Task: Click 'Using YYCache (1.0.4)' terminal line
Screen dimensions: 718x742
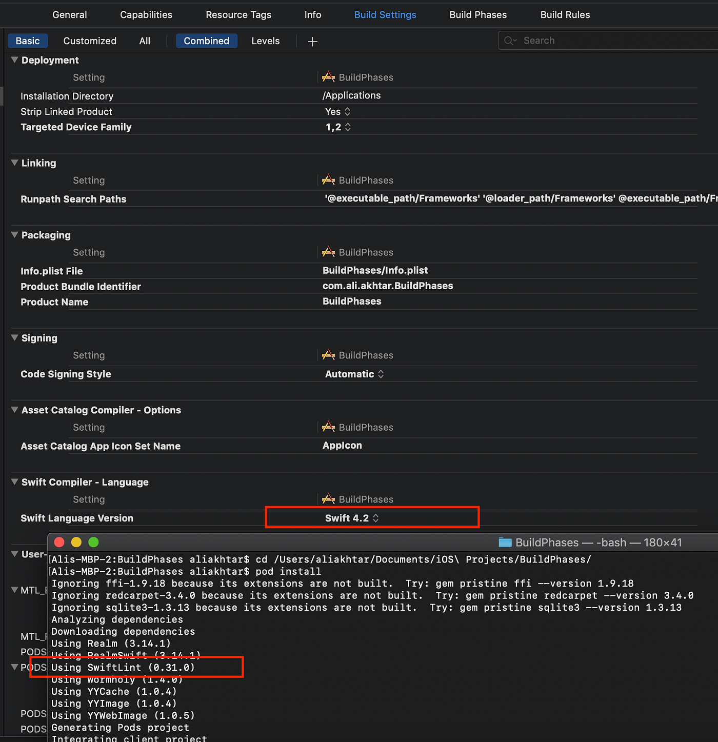Action: (114, 691)
